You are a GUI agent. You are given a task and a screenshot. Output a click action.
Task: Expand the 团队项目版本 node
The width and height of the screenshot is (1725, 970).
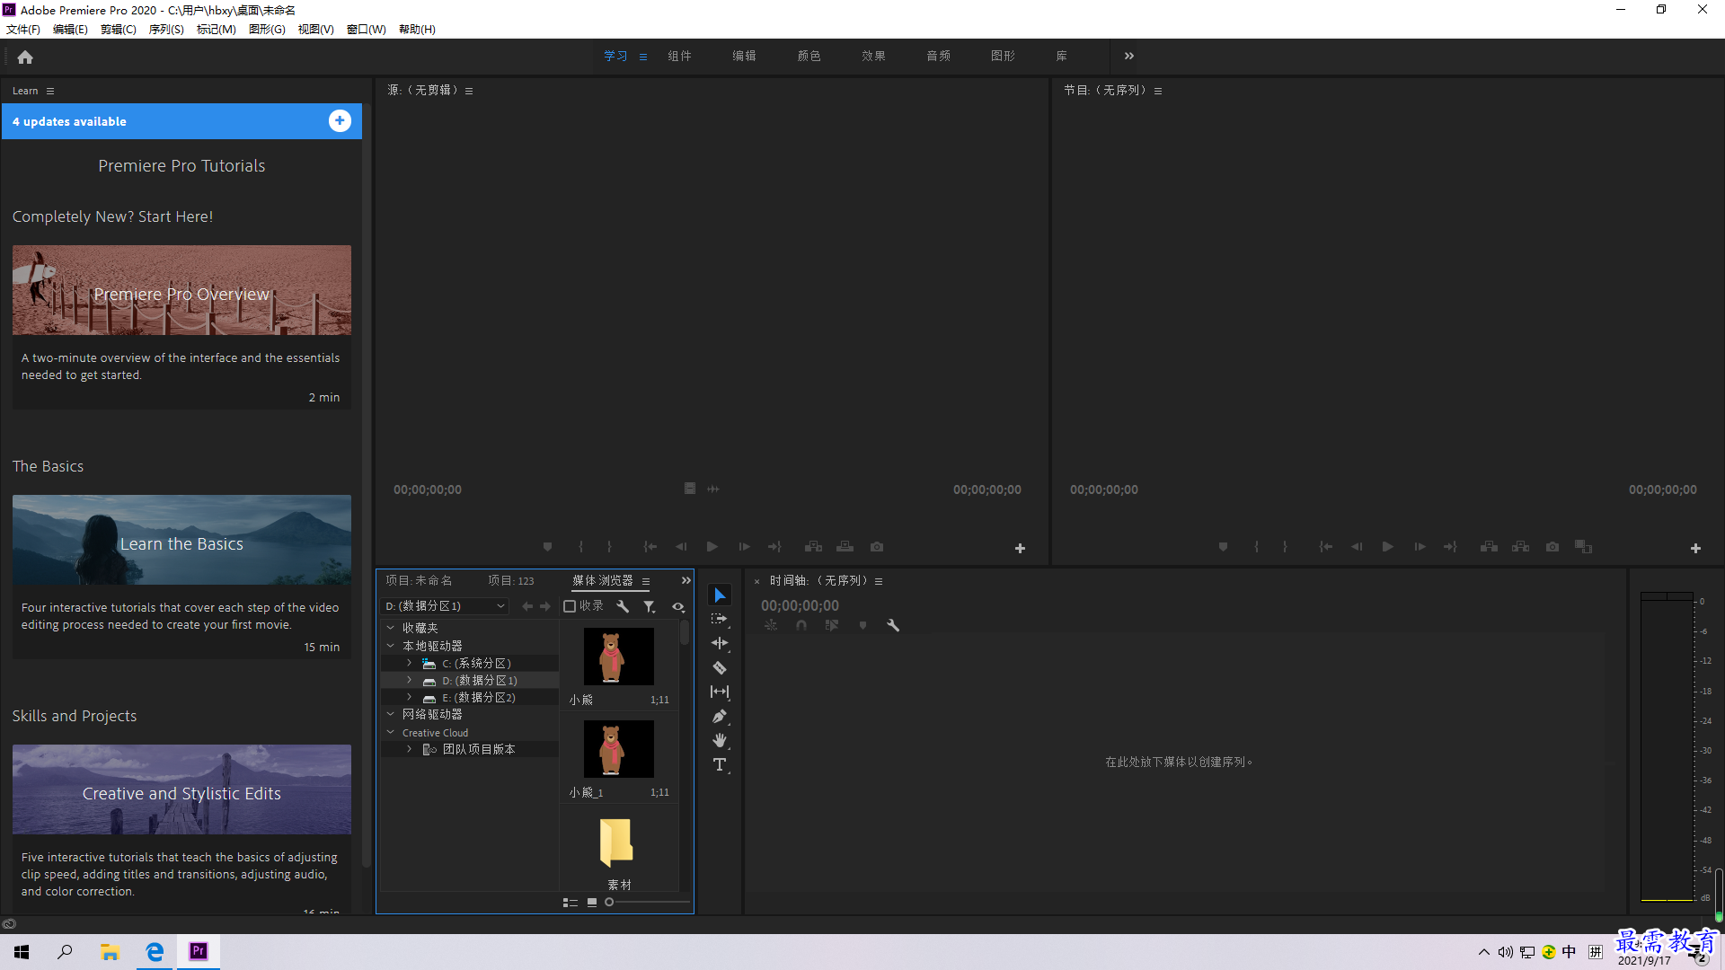(x=409, y=749)
